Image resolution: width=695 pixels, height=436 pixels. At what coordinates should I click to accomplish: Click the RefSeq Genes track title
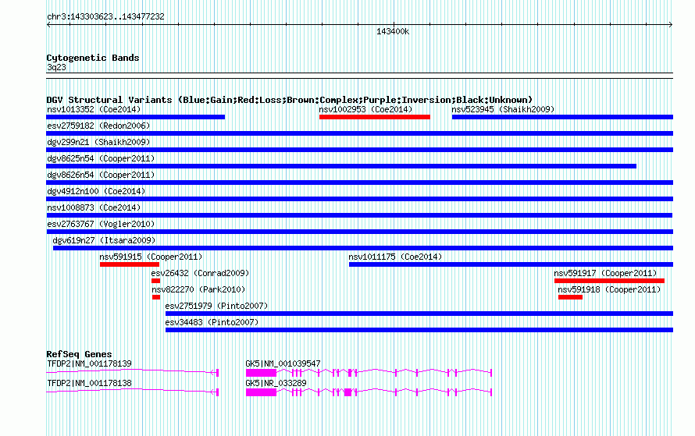[80, 354]
